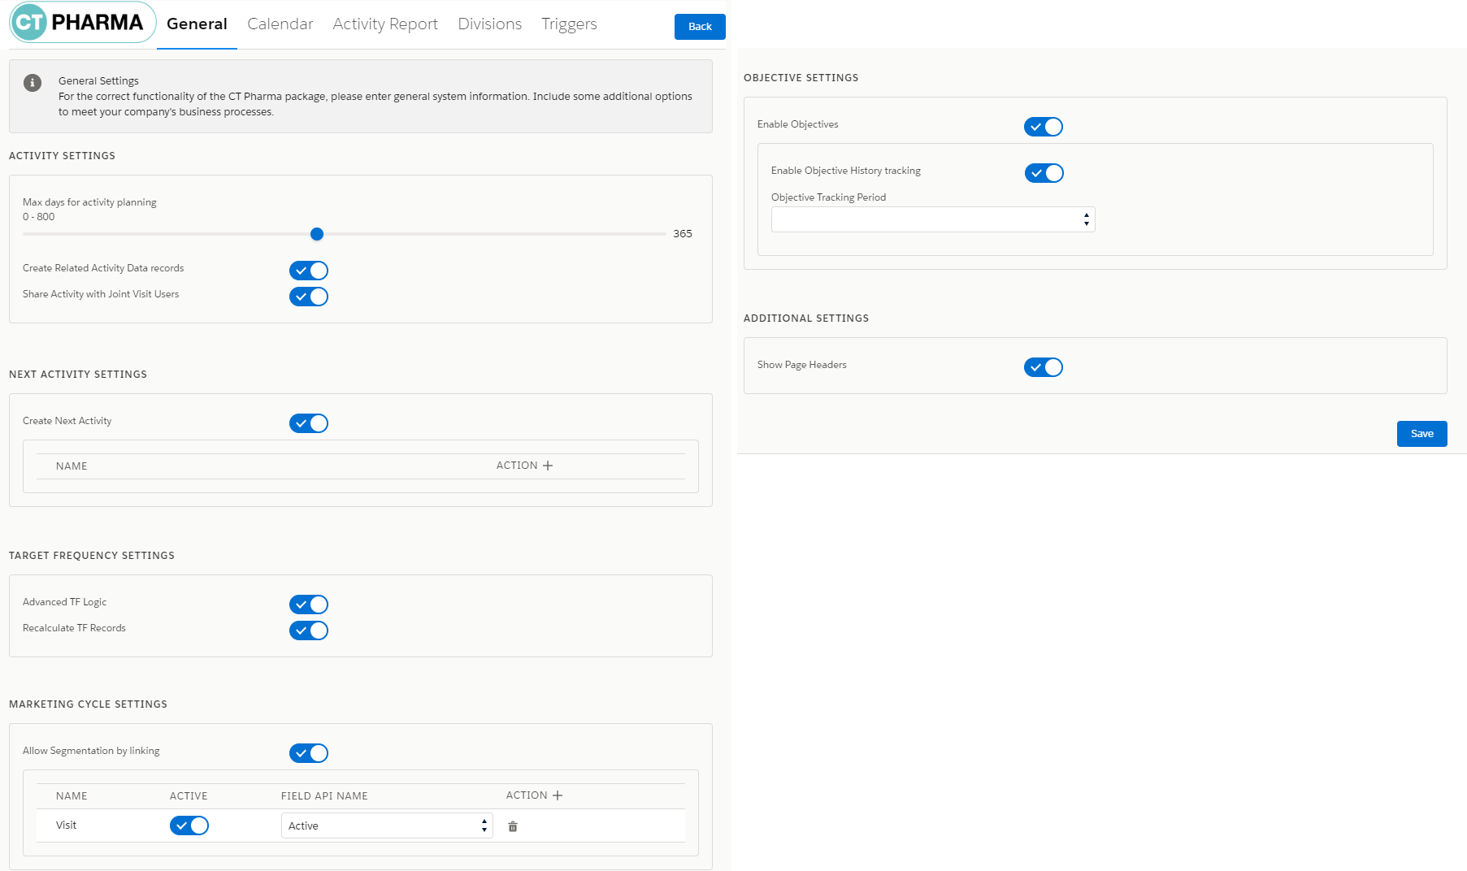The width and height of the screenshot is (1467, 871).
Task: Add row with Next Activity plus icon
Action: (x=548, y=466)
